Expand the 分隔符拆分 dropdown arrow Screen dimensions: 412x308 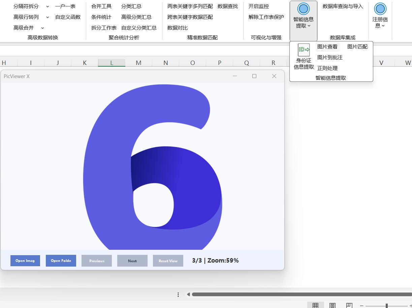click(x=47, y=6)
